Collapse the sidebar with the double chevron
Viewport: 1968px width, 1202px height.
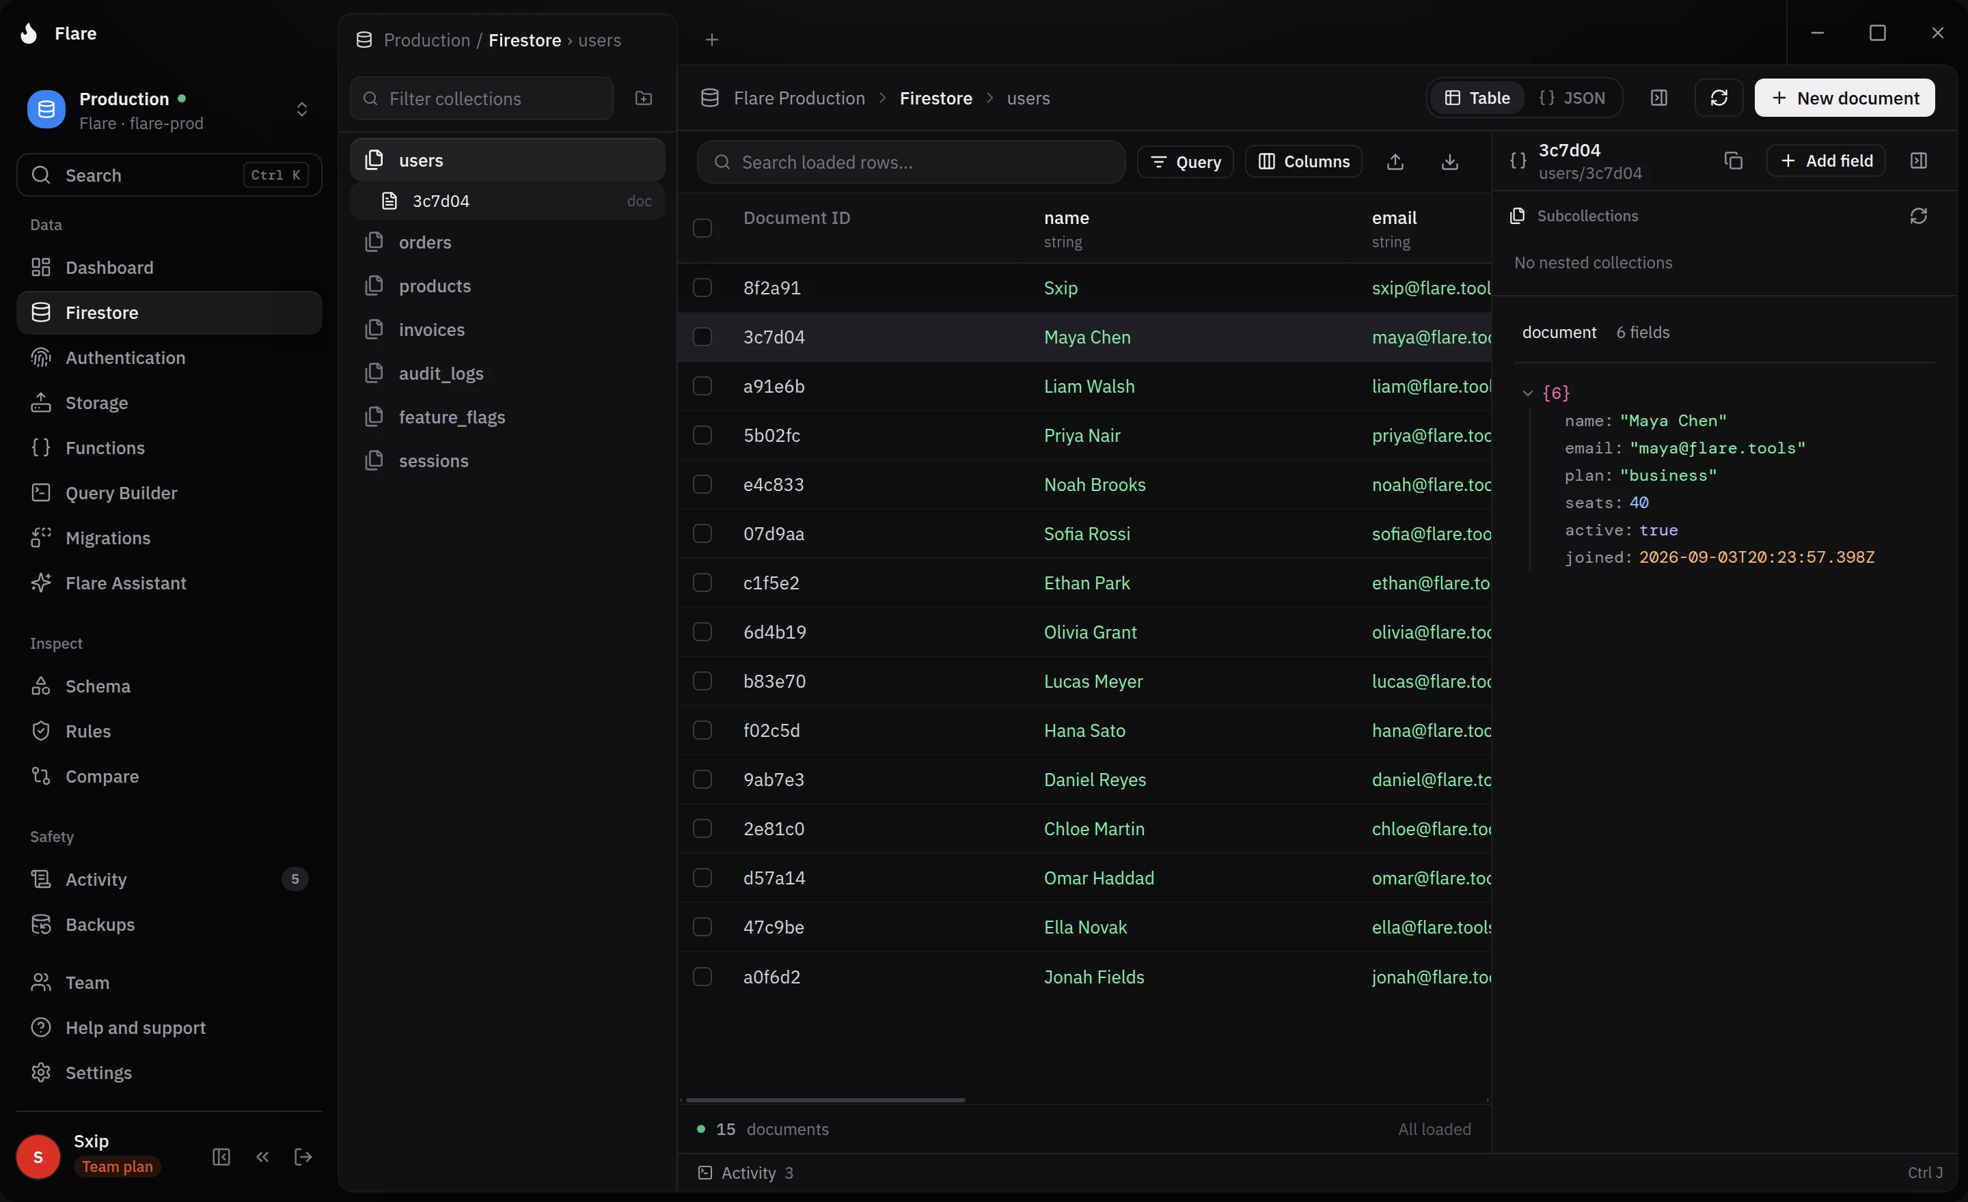pyautogui.click(x=263, y=1156)
